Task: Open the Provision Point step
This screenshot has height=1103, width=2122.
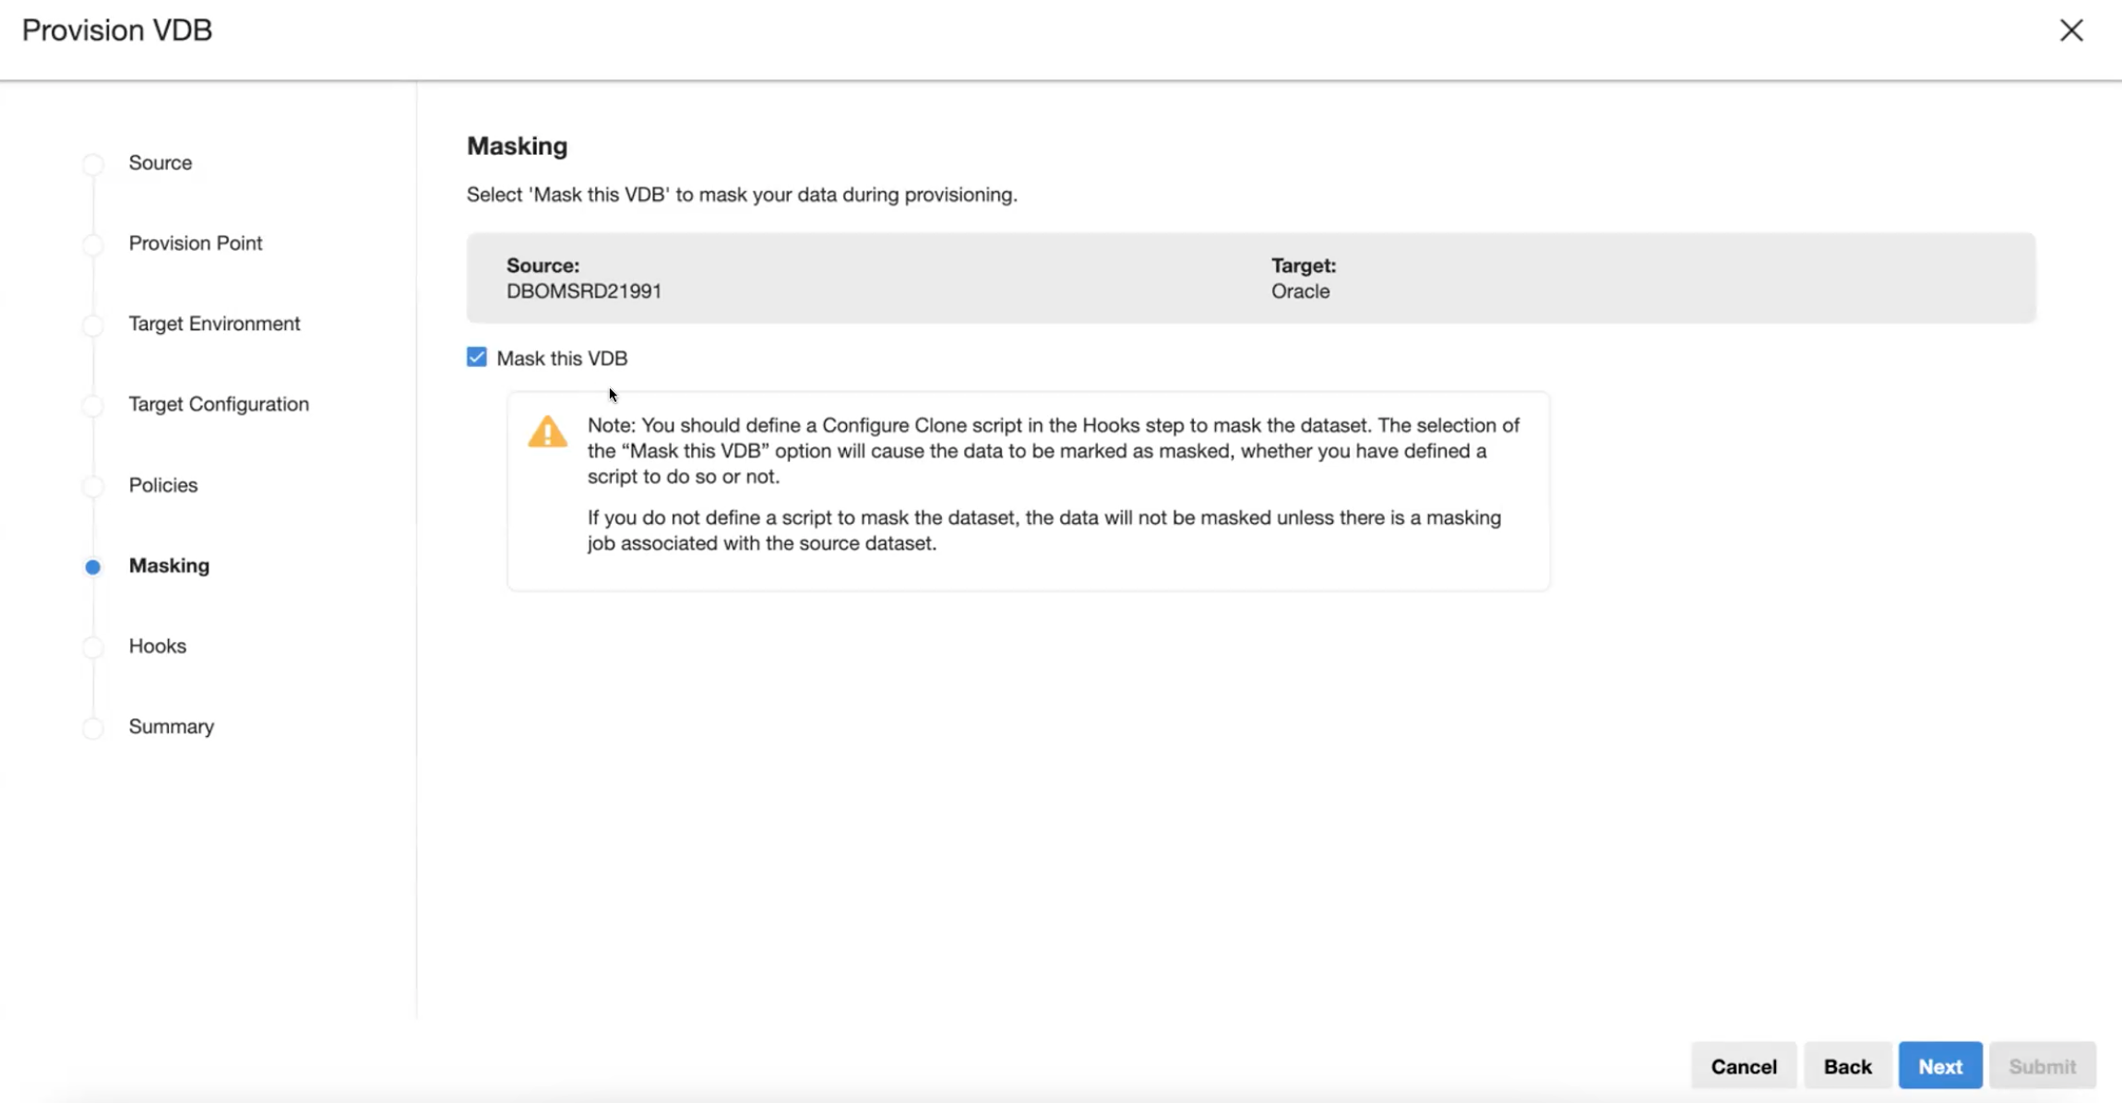Action: pos(196,243)
